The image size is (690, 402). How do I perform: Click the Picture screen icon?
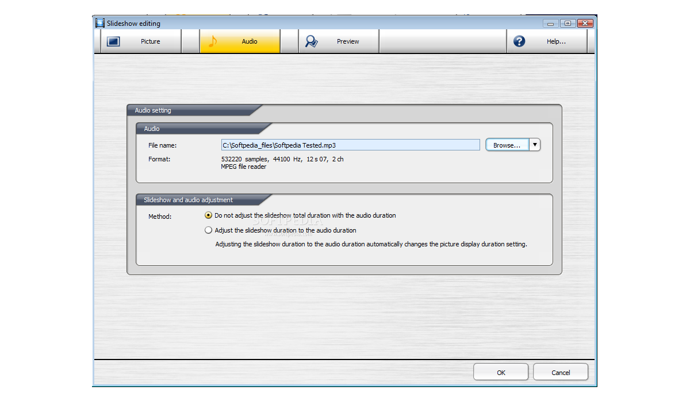click(113, 41)
